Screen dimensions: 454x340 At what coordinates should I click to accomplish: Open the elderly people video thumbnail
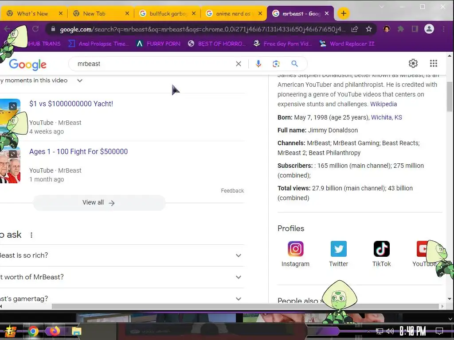pyautogui.click(x=10, y=165)
